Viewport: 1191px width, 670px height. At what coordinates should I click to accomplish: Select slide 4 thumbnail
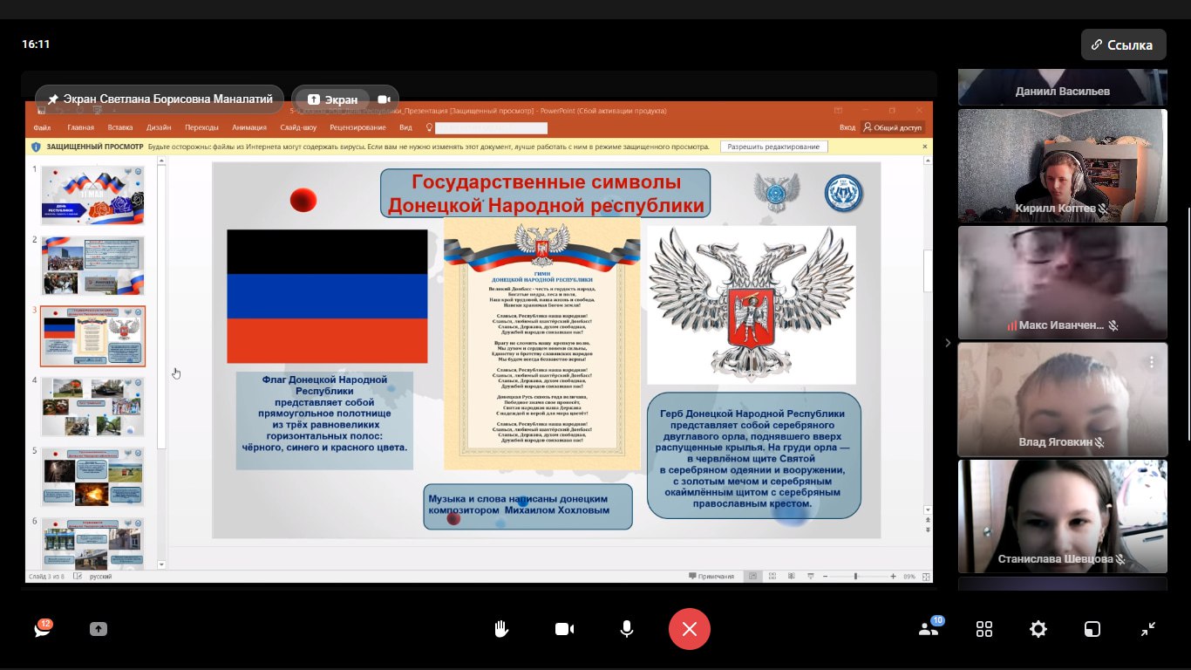click(x=92, y=407)
